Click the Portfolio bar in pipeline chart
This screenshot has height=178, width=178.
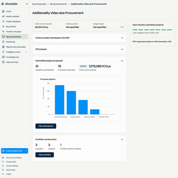95,112
